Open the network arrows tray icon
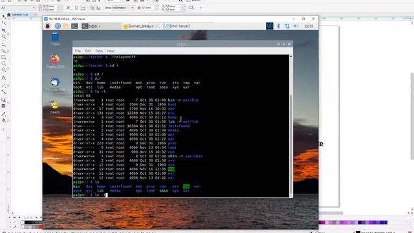This screenshot has height=233, width=414. 287,26
